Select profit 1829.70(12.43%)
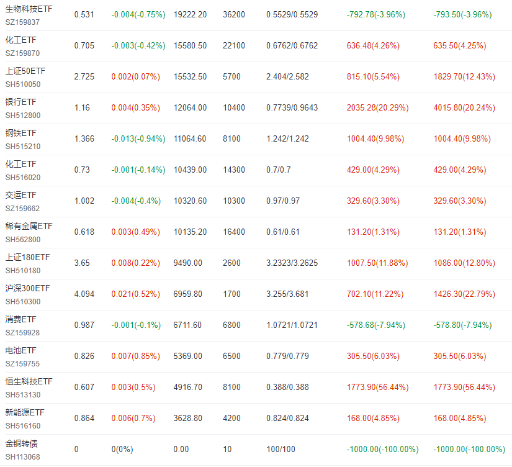 [x=464, y=77]
